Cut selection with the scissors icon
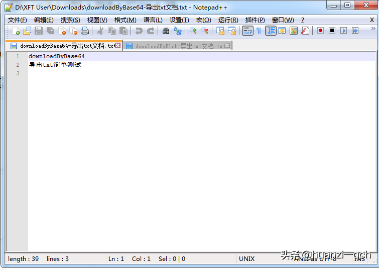This screenshot has width=379, height=268. click(100, 31)
